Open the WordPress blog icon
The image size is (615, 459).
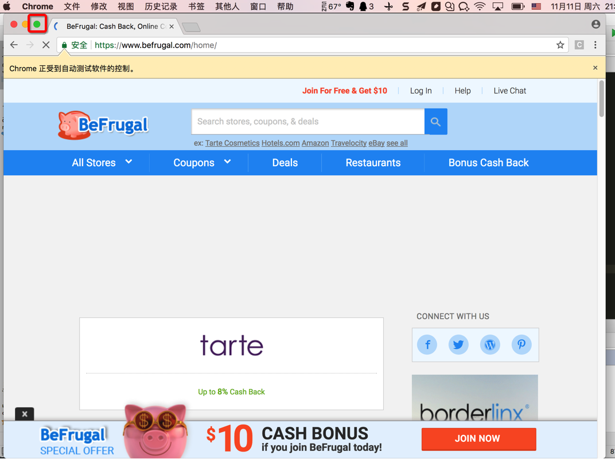coord(490,344)
